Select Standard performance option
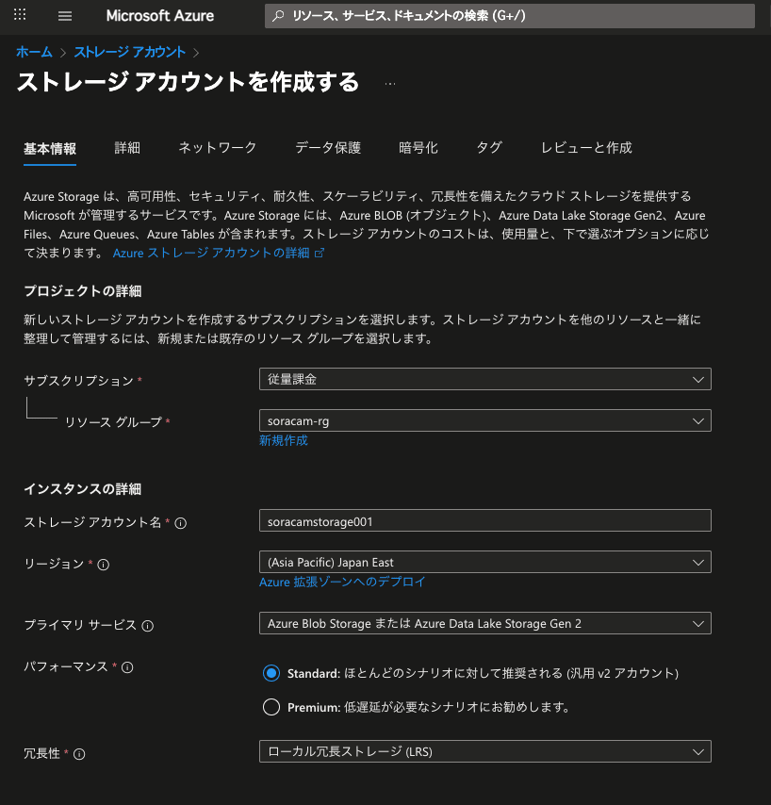Image resolution: width=771 pixels, height=805 pixels. (271, 673)
